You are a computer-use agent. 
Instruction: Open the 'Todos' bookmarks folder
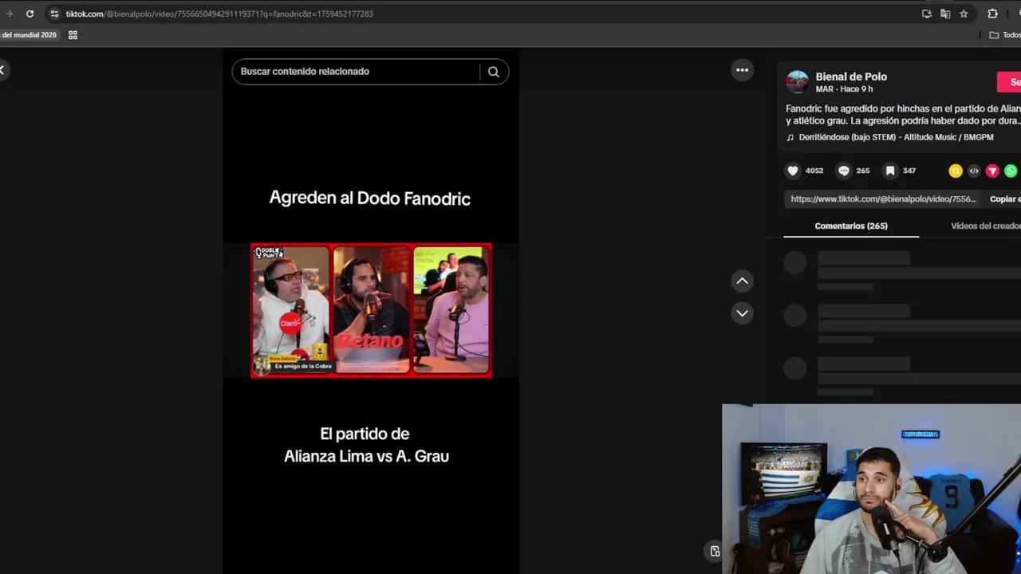pyautogui.click(x=1004, y=35)
